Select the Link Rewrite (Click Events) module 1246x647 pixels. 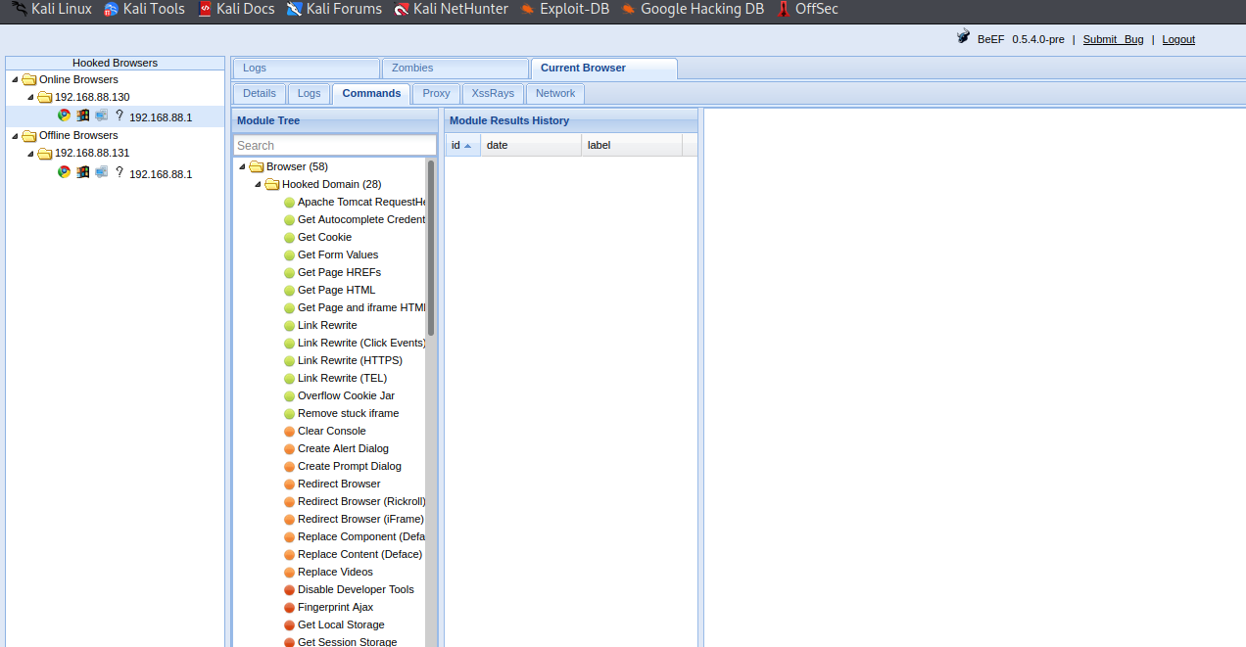point(361,343)
